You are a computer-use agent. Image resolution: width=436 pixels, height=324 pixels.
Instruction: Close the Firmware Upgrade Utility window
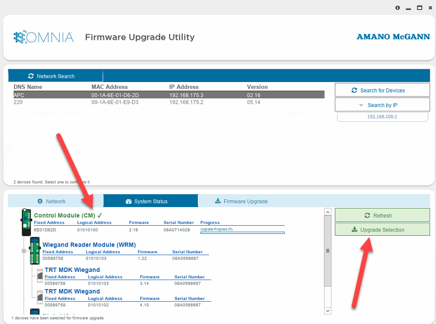pos(430,8)
